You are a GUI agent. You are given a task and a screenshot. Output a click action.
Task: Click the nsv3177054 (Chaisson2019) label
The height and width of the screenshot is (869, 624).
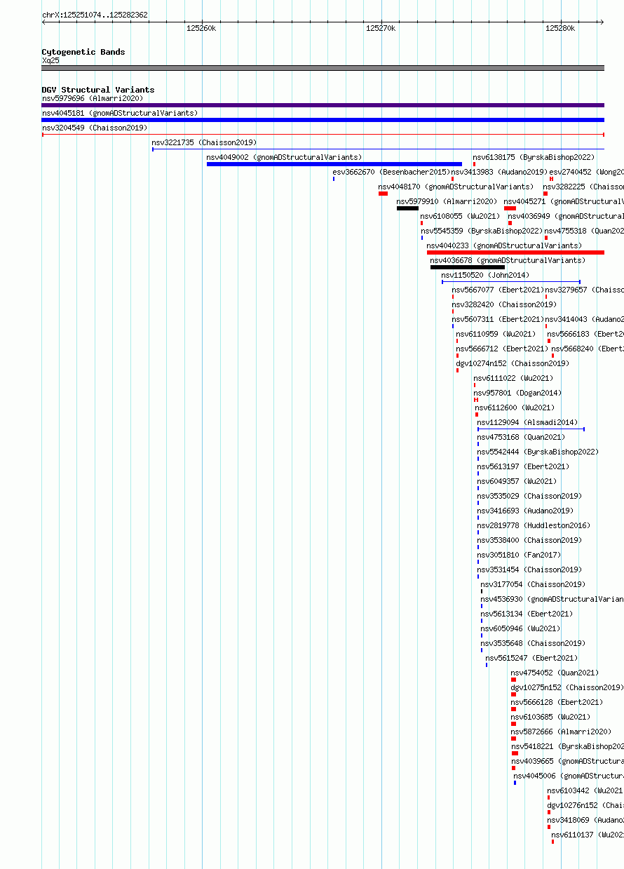[533, 584]
